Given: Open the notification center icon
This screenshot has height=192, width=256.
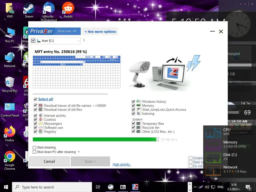Looking at the screenshot, I should click(248, 187).
